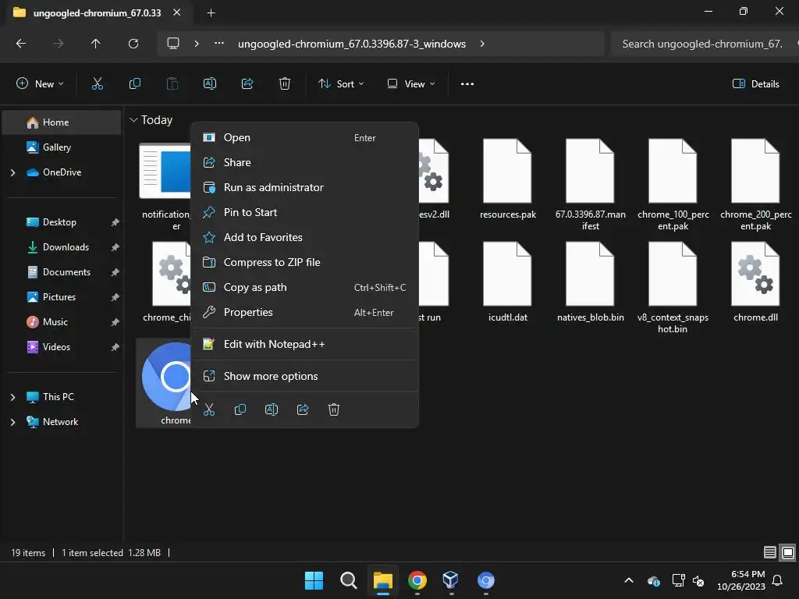Choose Open from the context menu

304,137
